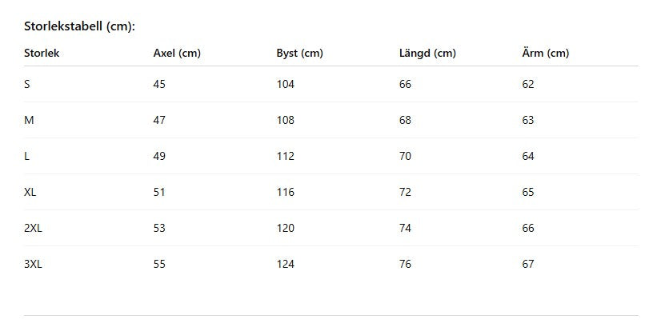This screenshot has width=665, height=335.
Task: Select the Axel (cm) column header
Action: [x=176, y=54]
